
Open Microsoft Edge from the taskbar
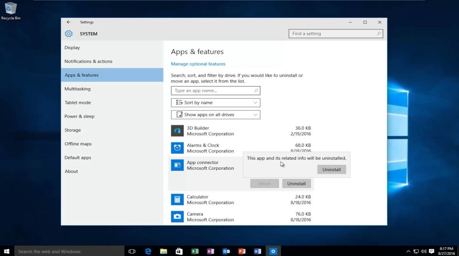(148, 251)
